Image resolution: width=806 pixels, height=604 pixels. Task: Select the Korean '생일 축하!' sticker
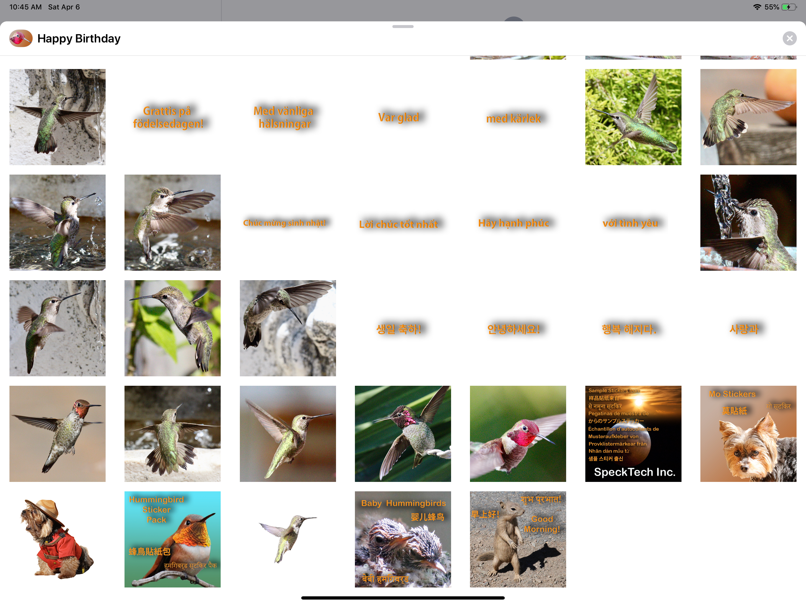(x=399, y=329)
